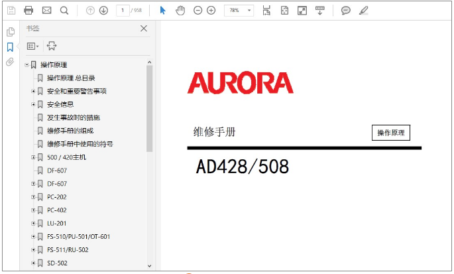Go to previous page arrow
This screenshot has width=454, height=274.
pyautogui.click(x=90, y=11)
